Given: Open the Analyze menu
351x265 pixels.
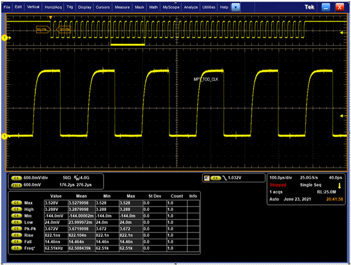Looking at the screenshot, I should click(x=190, y=8).
